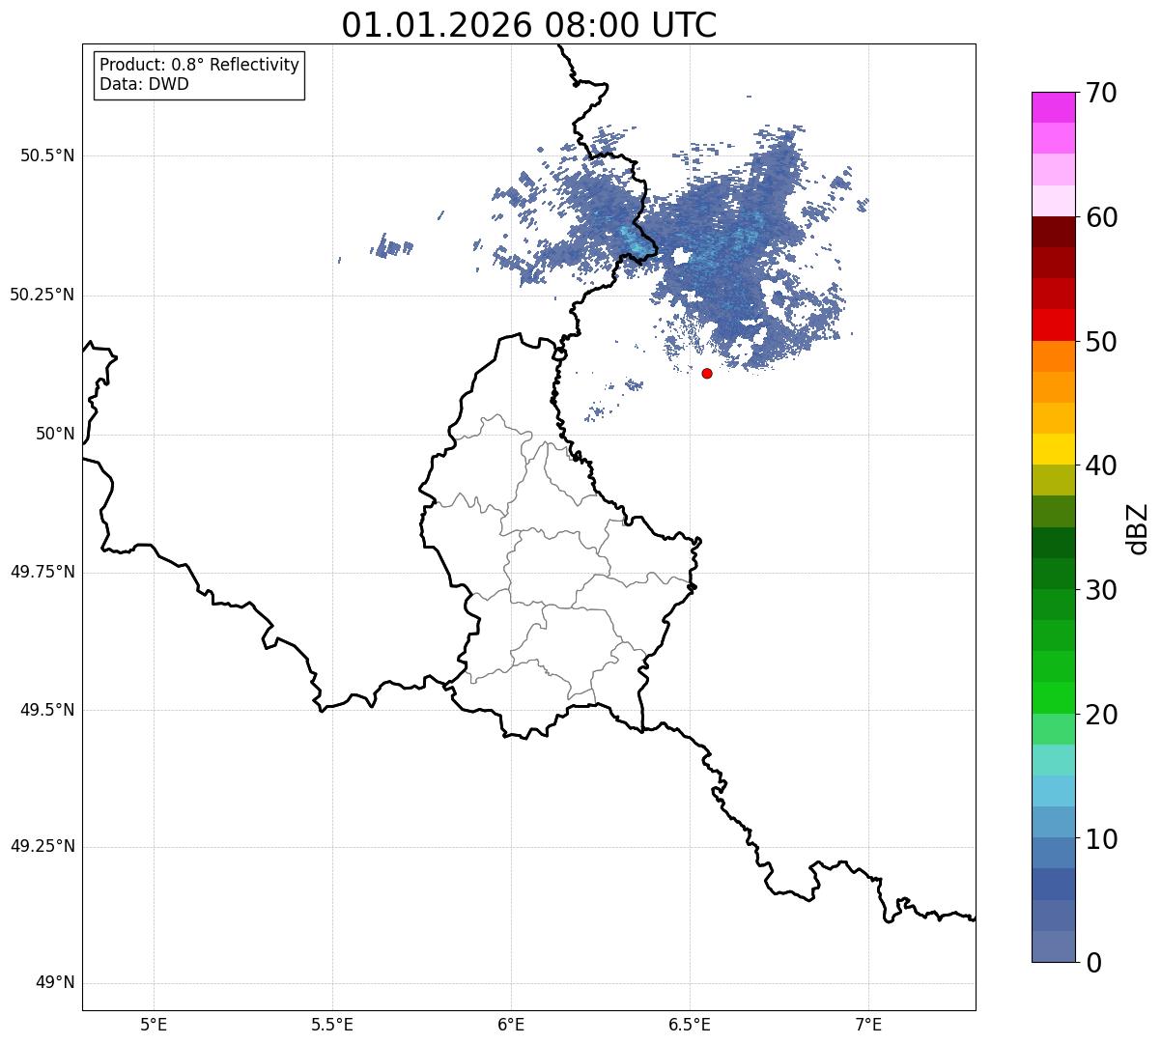
Task: Click the colorbar tick label '30'
Action: click(1101, 590)
